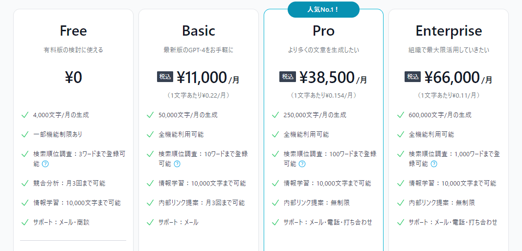Select the Free plan heading
The image size is (522, 251).
pyautogui.click(x=73, y=31)
